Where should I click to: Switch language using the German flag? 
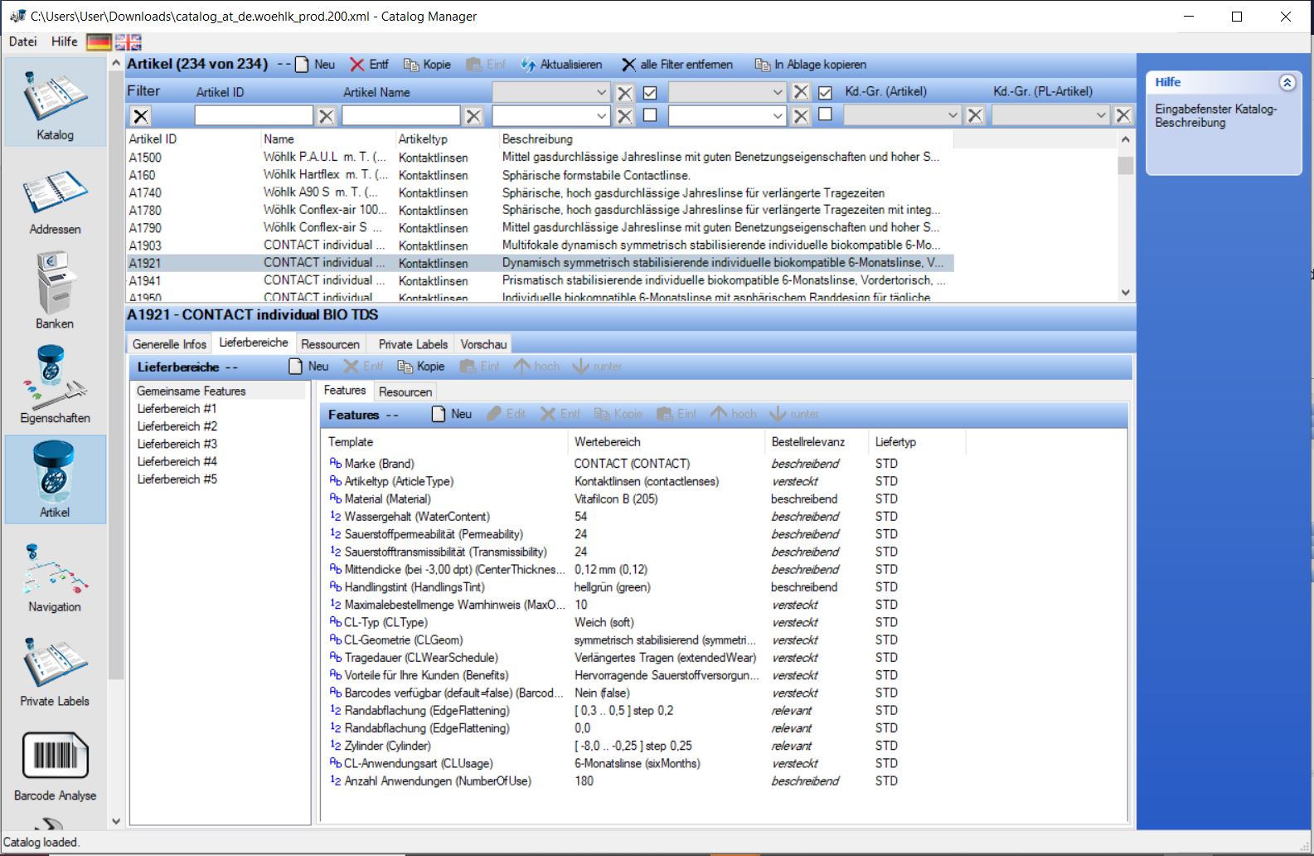point(99,41)
